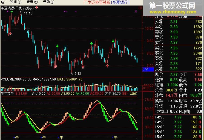Click the A5:80.00 indicator value
This screenshot has height=140, width=204.
[x=97, y=94]
